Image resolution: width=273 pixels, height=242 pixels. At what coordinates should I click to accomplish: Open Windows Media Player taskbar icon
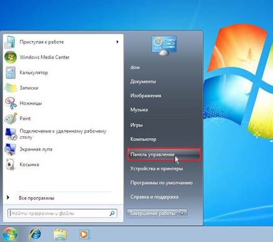84,235
